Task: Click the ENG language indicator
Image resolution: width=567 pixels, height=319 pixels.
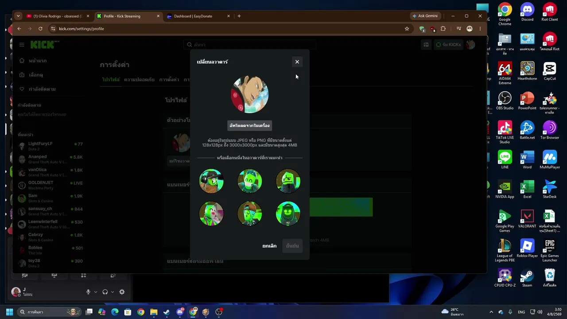Action: [521, 312]
